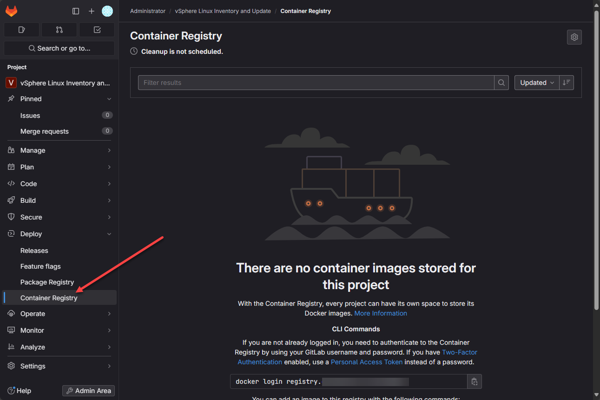This screenshot has height=400, width=600.
Task: Open the create new plus menu
Action: pos(92,11)
